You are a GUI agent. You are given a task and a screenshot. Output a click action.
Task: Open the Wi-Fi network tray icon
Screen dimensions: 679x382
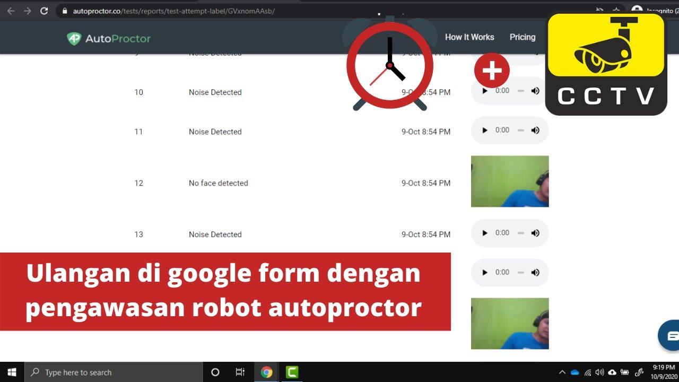click(x=588, y=372)
